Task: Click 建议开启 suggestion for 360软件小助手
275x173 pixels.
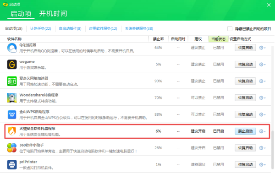Action: click(198, 148)
